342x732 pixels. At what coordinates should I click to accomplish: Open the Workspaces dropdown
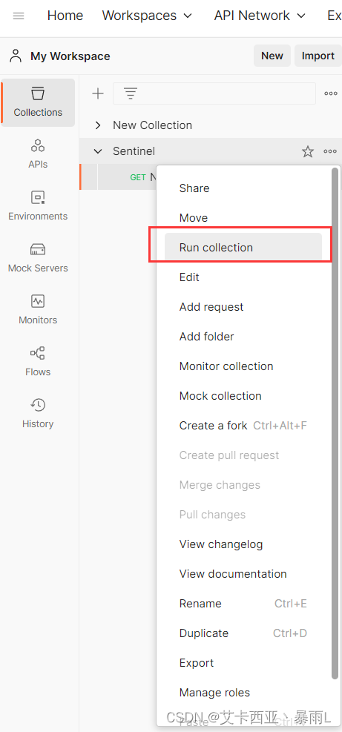[147, 16]
